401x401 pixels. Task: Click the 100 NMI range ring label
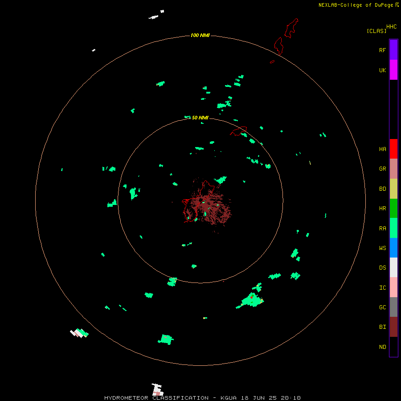[200, 35]
